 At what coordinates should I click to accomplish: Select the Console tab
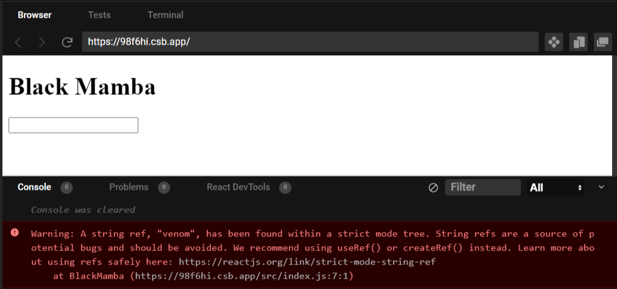point(34,187)
